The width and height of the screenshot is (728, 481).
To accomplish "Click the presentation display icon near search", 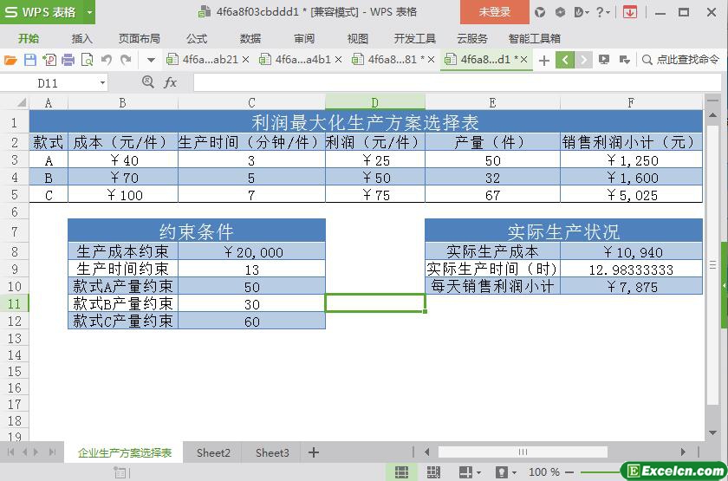I will click(603, 60).
